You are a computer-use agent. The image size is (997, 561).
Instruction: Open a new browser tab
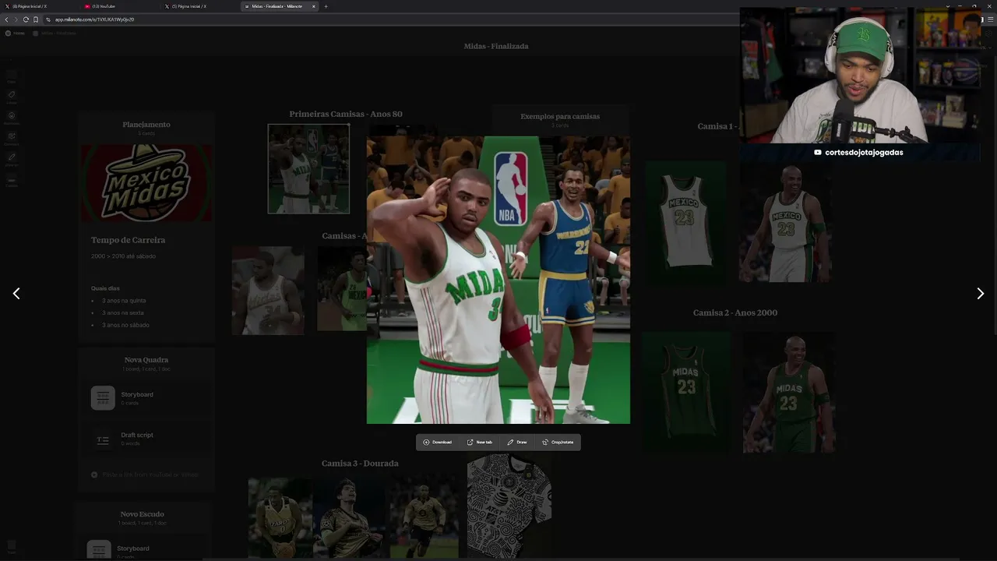(326, 6)
